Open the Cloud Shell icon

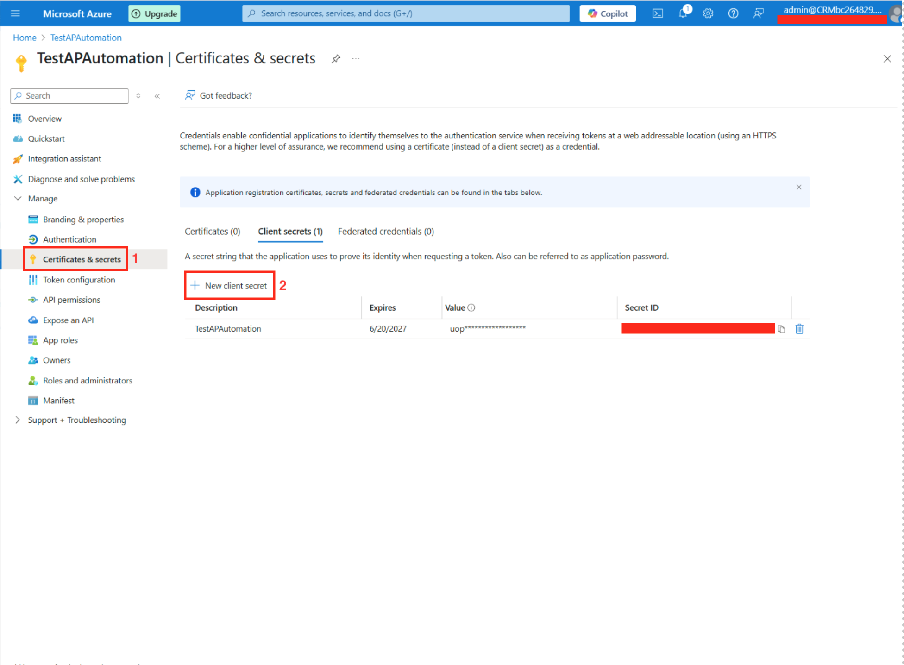657,13
